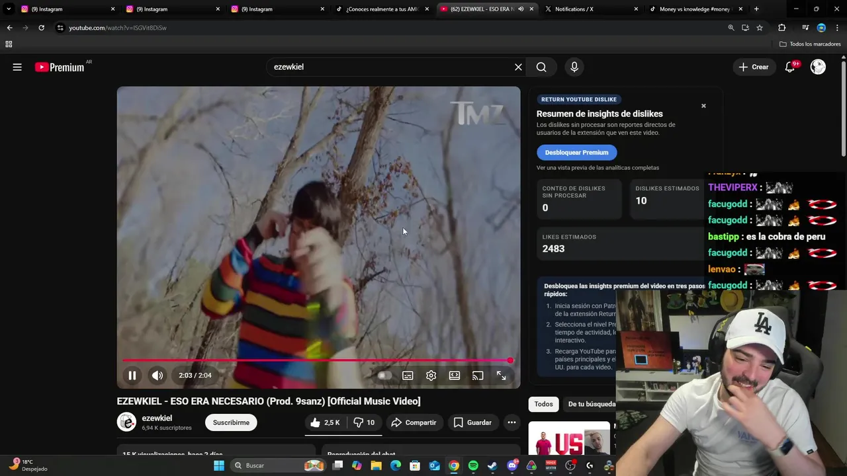The width and height of the screenshot is (847, 476).
Task: Open the media controls icon in toolbar
Action: coord(805,28)
